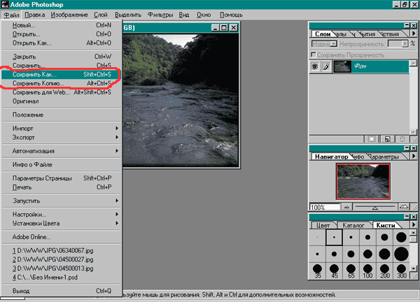This screenshot has height=302, width=420.
Task: Click the zoom in icon in Navigator
Action: point(404,208)
